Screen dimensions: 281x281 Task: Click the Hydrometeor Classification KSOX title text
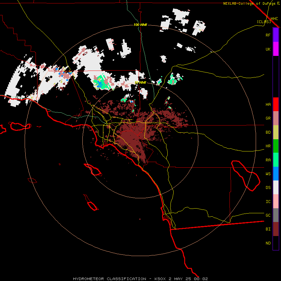click(x=140, y=279)
